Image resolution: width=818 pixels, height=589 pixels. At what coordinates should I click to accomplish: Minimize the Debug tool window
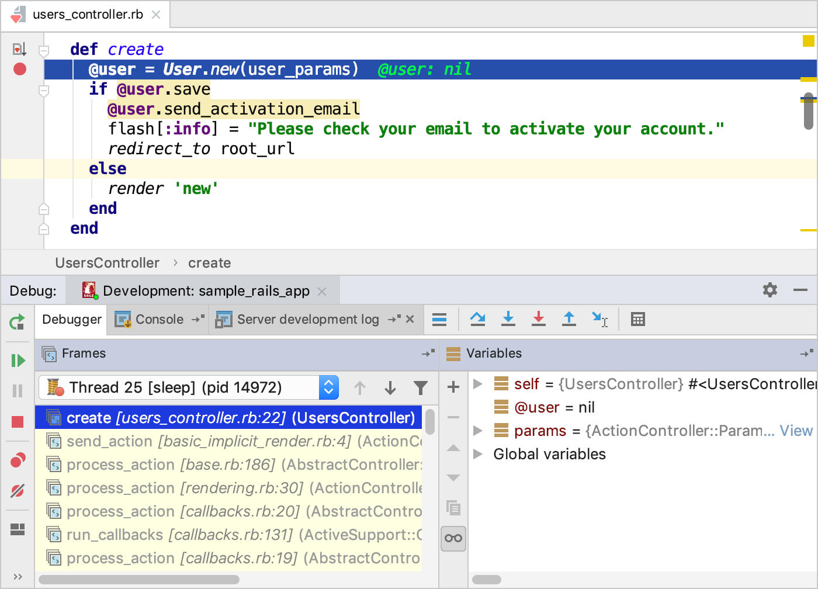800,290
